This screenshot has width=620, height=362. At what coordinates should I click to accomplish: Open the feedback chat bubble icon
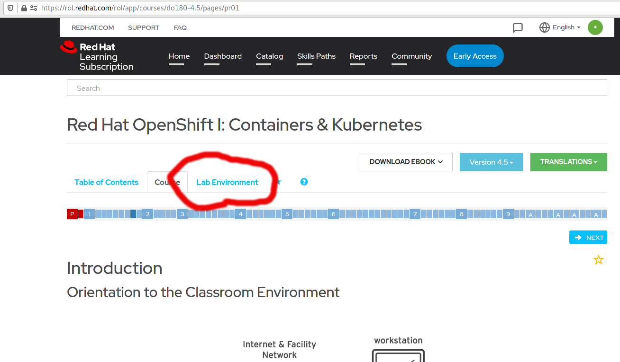518,27
